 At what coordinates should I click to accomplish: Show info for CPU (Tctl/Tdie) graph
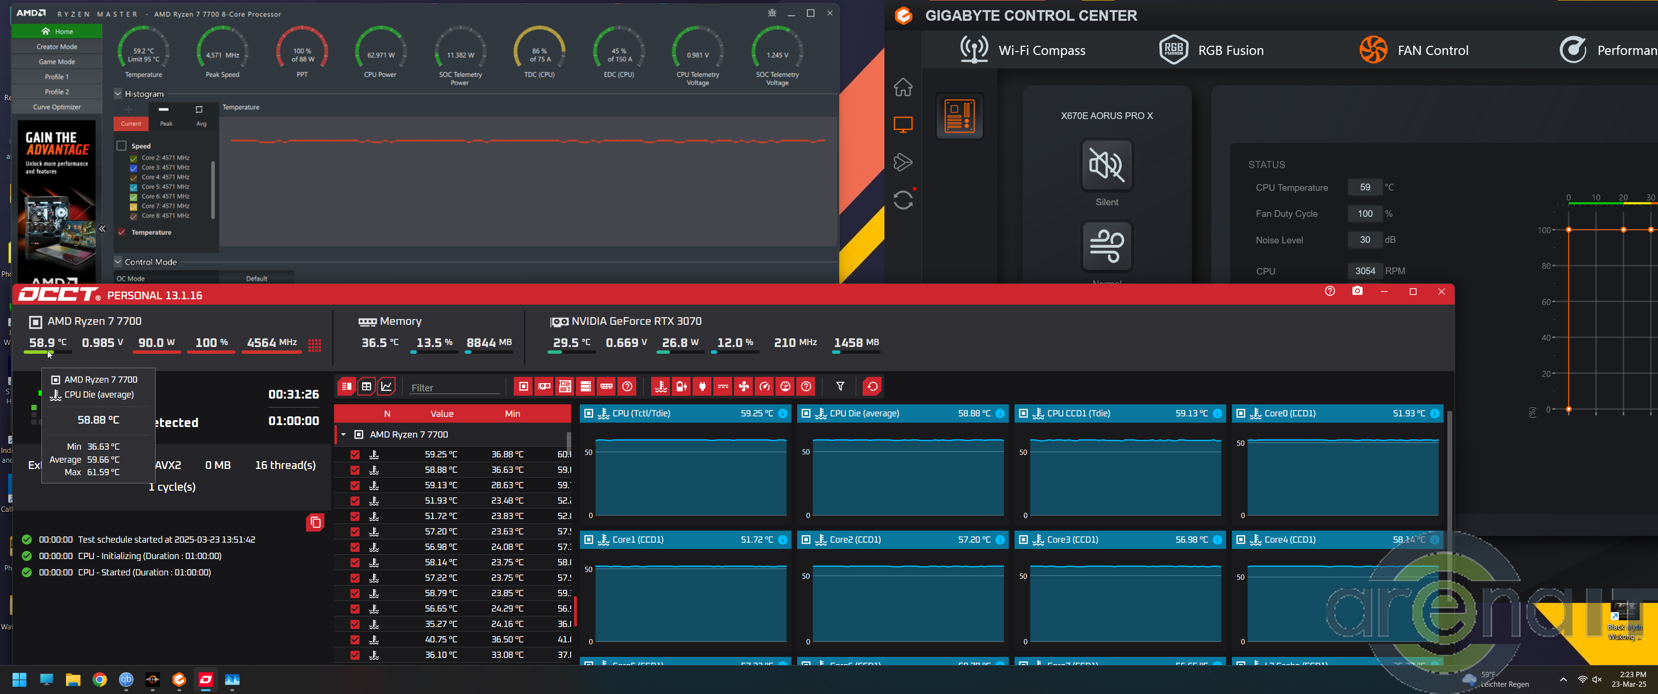(x=783, y=414)
